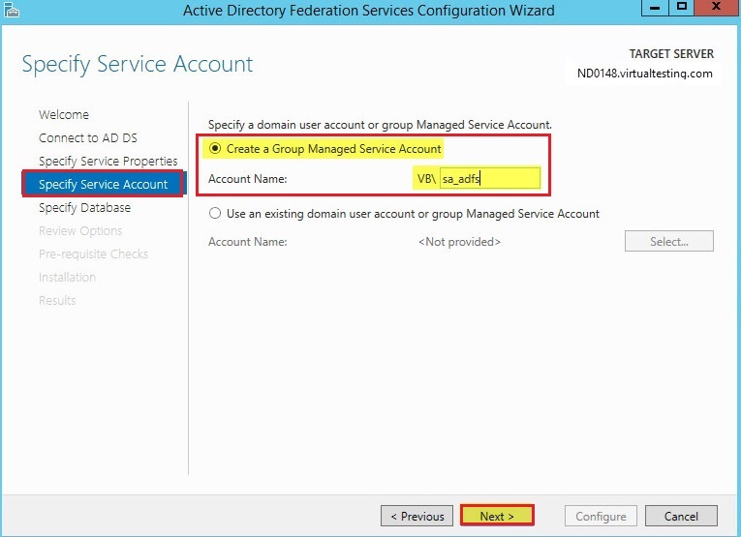Minimize the configuration wizard window
The image size is (741, 537).
(655, 7)
